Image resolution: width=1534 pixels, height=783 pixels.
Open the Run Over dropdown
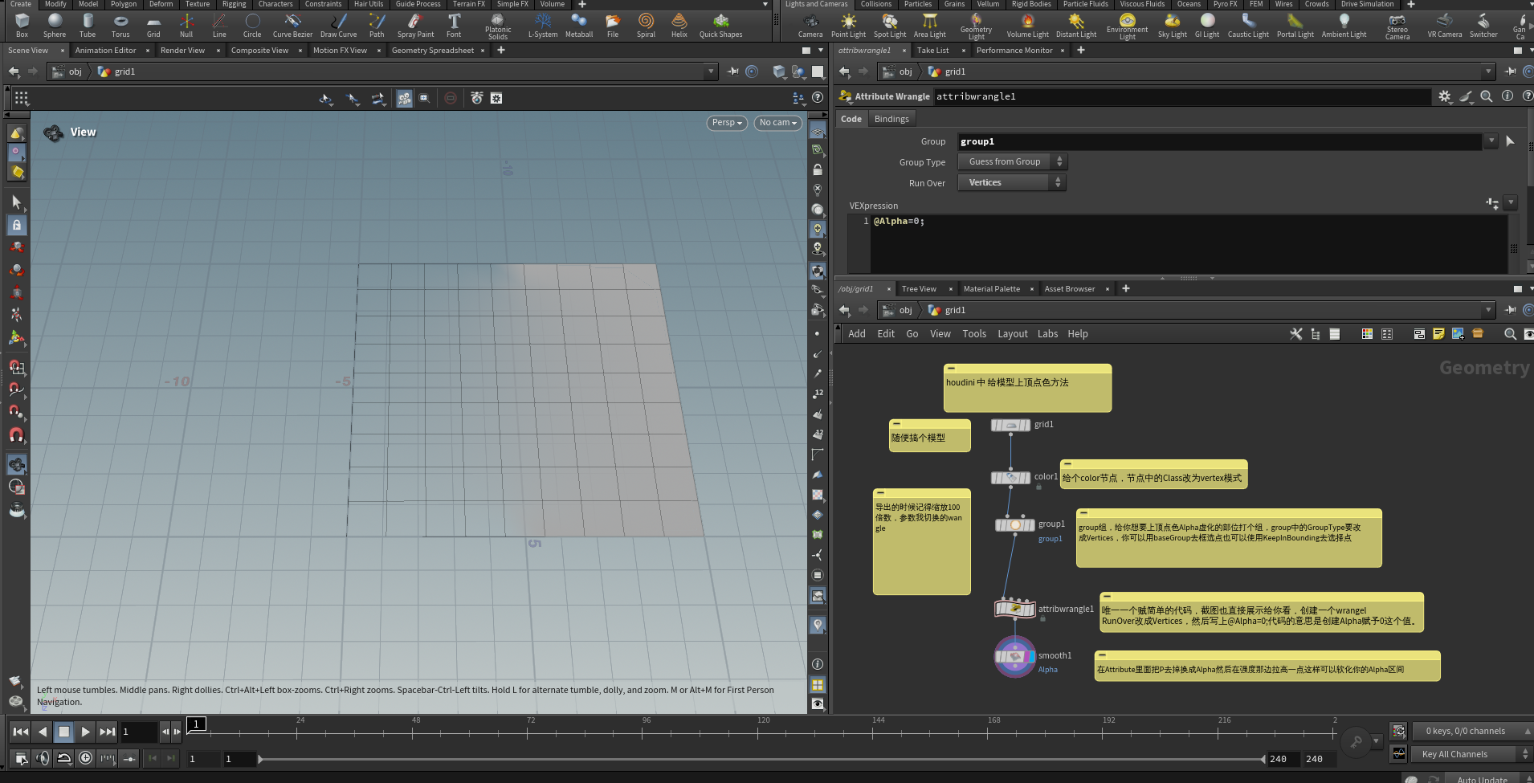click(1011, 183)
